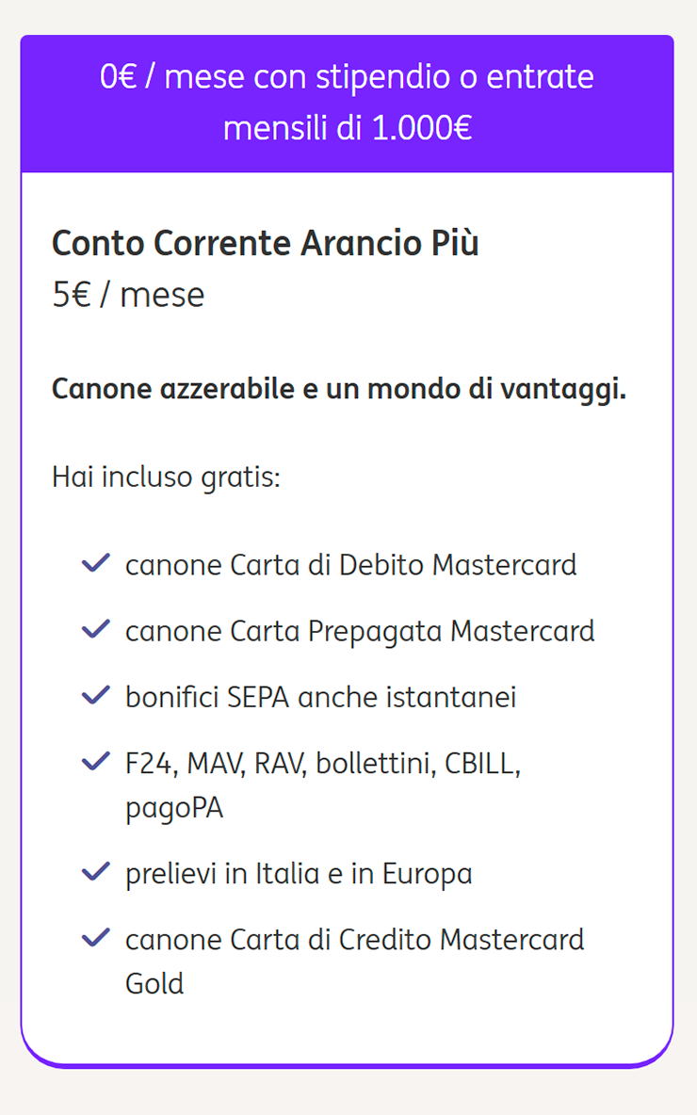Screen dimensions: 697x1115
Task: Click checkmark beside prelievi in Italia e in Europa
Action: [96, 872]
